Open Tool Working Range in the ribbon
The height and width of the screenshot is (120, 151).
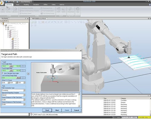[x=47, y=13]
